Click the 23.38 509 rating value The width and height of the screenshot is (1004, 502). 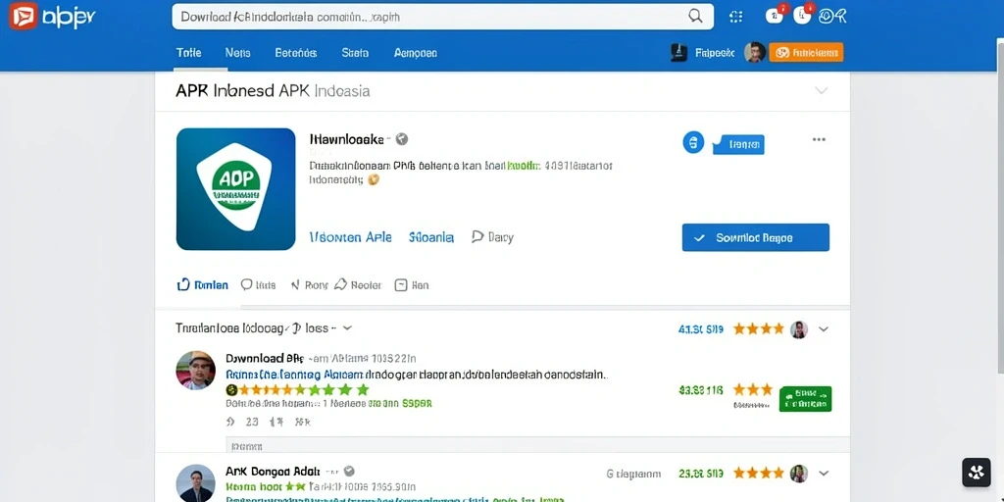(x=700, y=474)
